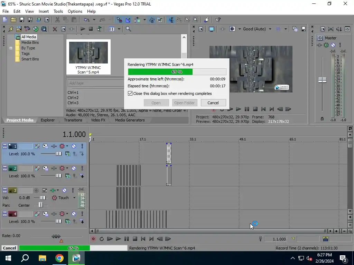Mute audio track 3

(x=64, y=190)
